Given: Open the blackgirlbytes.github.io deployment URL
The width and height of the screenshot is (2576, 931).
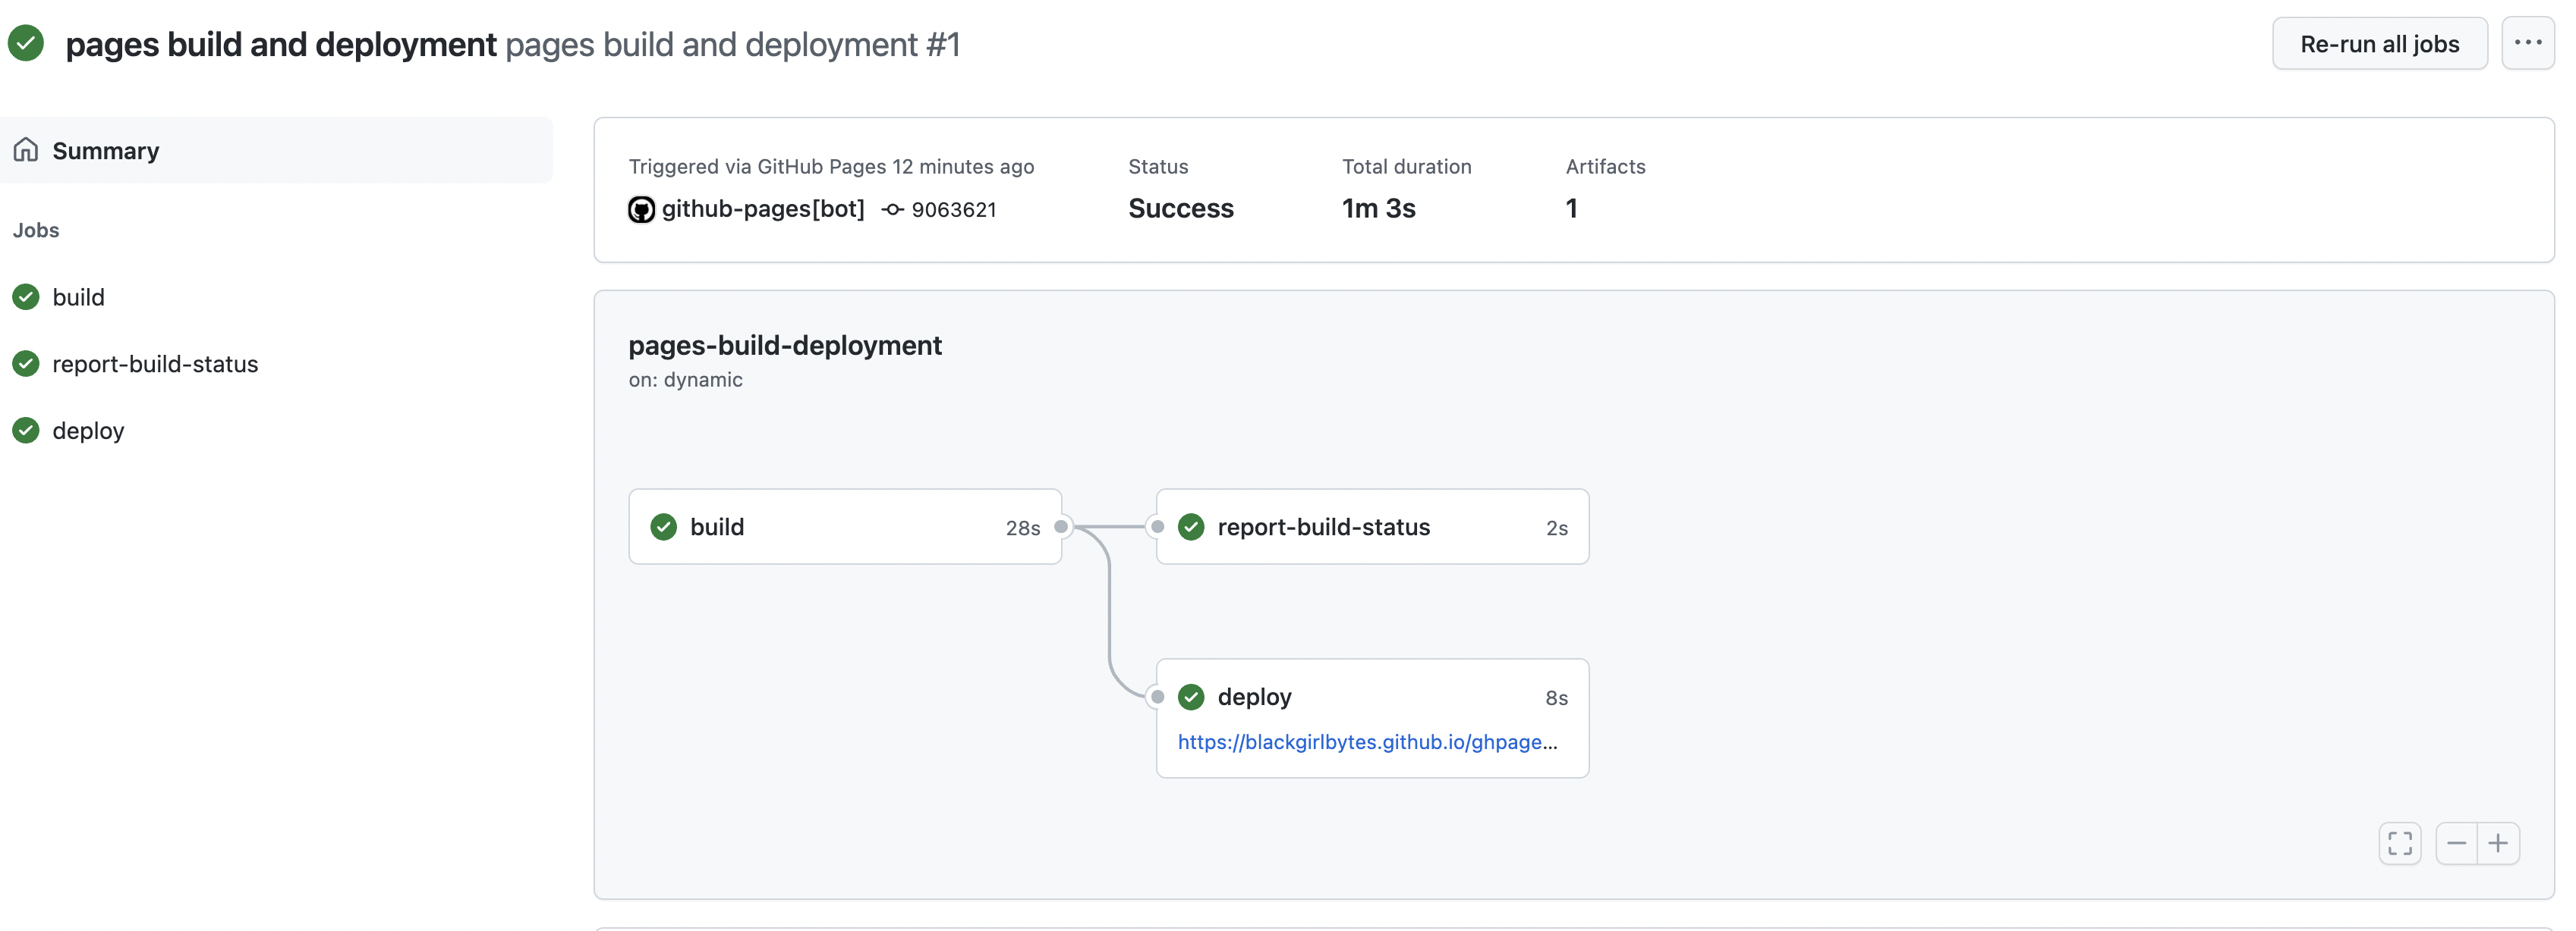Looking at the screenshot, I should (x=1367, y=741).
